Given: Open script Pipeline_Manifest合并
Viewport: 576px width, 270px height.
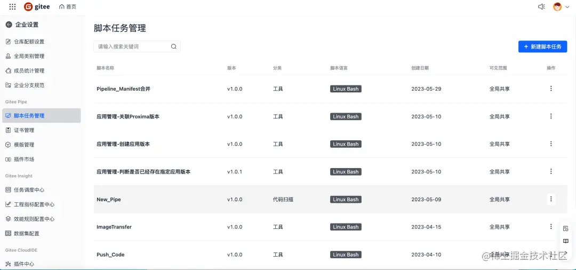Looking at the screenshot, I should click(x=123, y=89).
